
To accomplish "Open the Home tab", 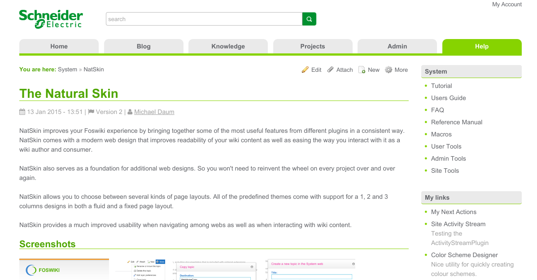I will tap(59, 46).
